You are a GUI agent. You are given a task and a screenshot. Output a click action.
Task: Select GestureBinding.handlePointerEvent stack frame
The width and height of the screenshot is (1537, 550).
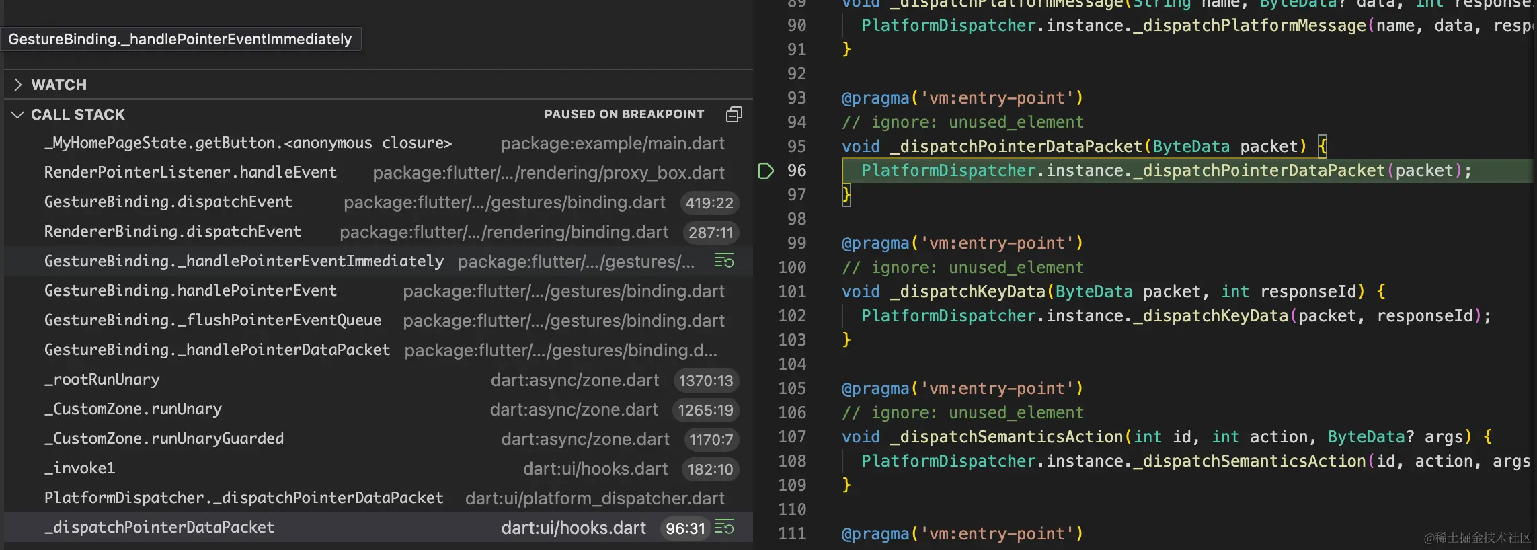pos(379,291)
